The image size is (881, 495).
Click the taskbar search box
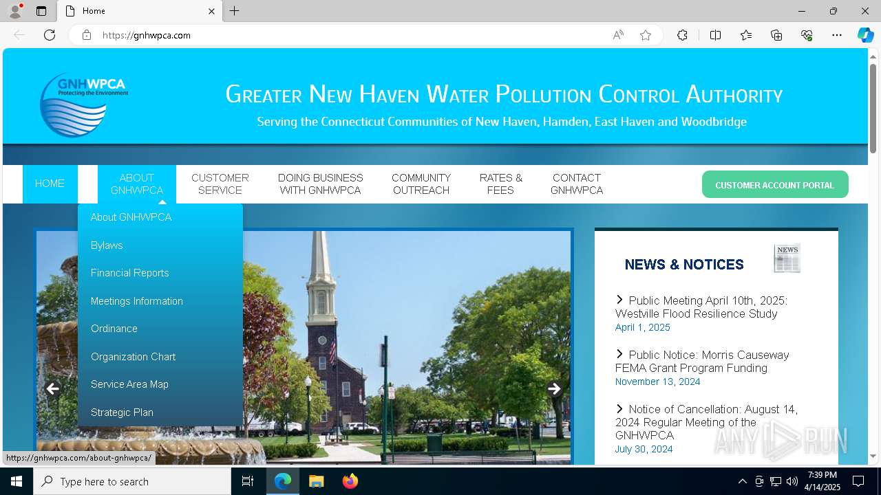(132, 481)
